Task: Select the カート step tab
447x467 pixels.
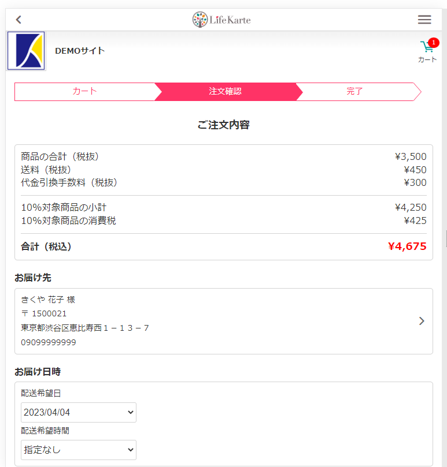Action: coord(85,91)
